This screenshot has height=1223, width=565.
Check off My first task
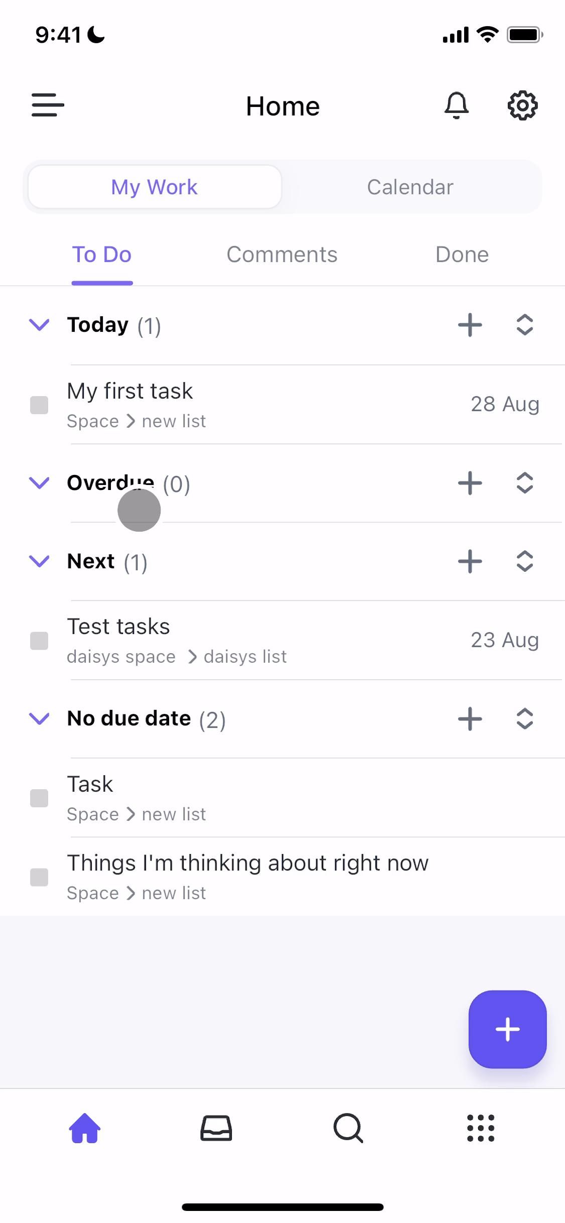click(39, 405)
